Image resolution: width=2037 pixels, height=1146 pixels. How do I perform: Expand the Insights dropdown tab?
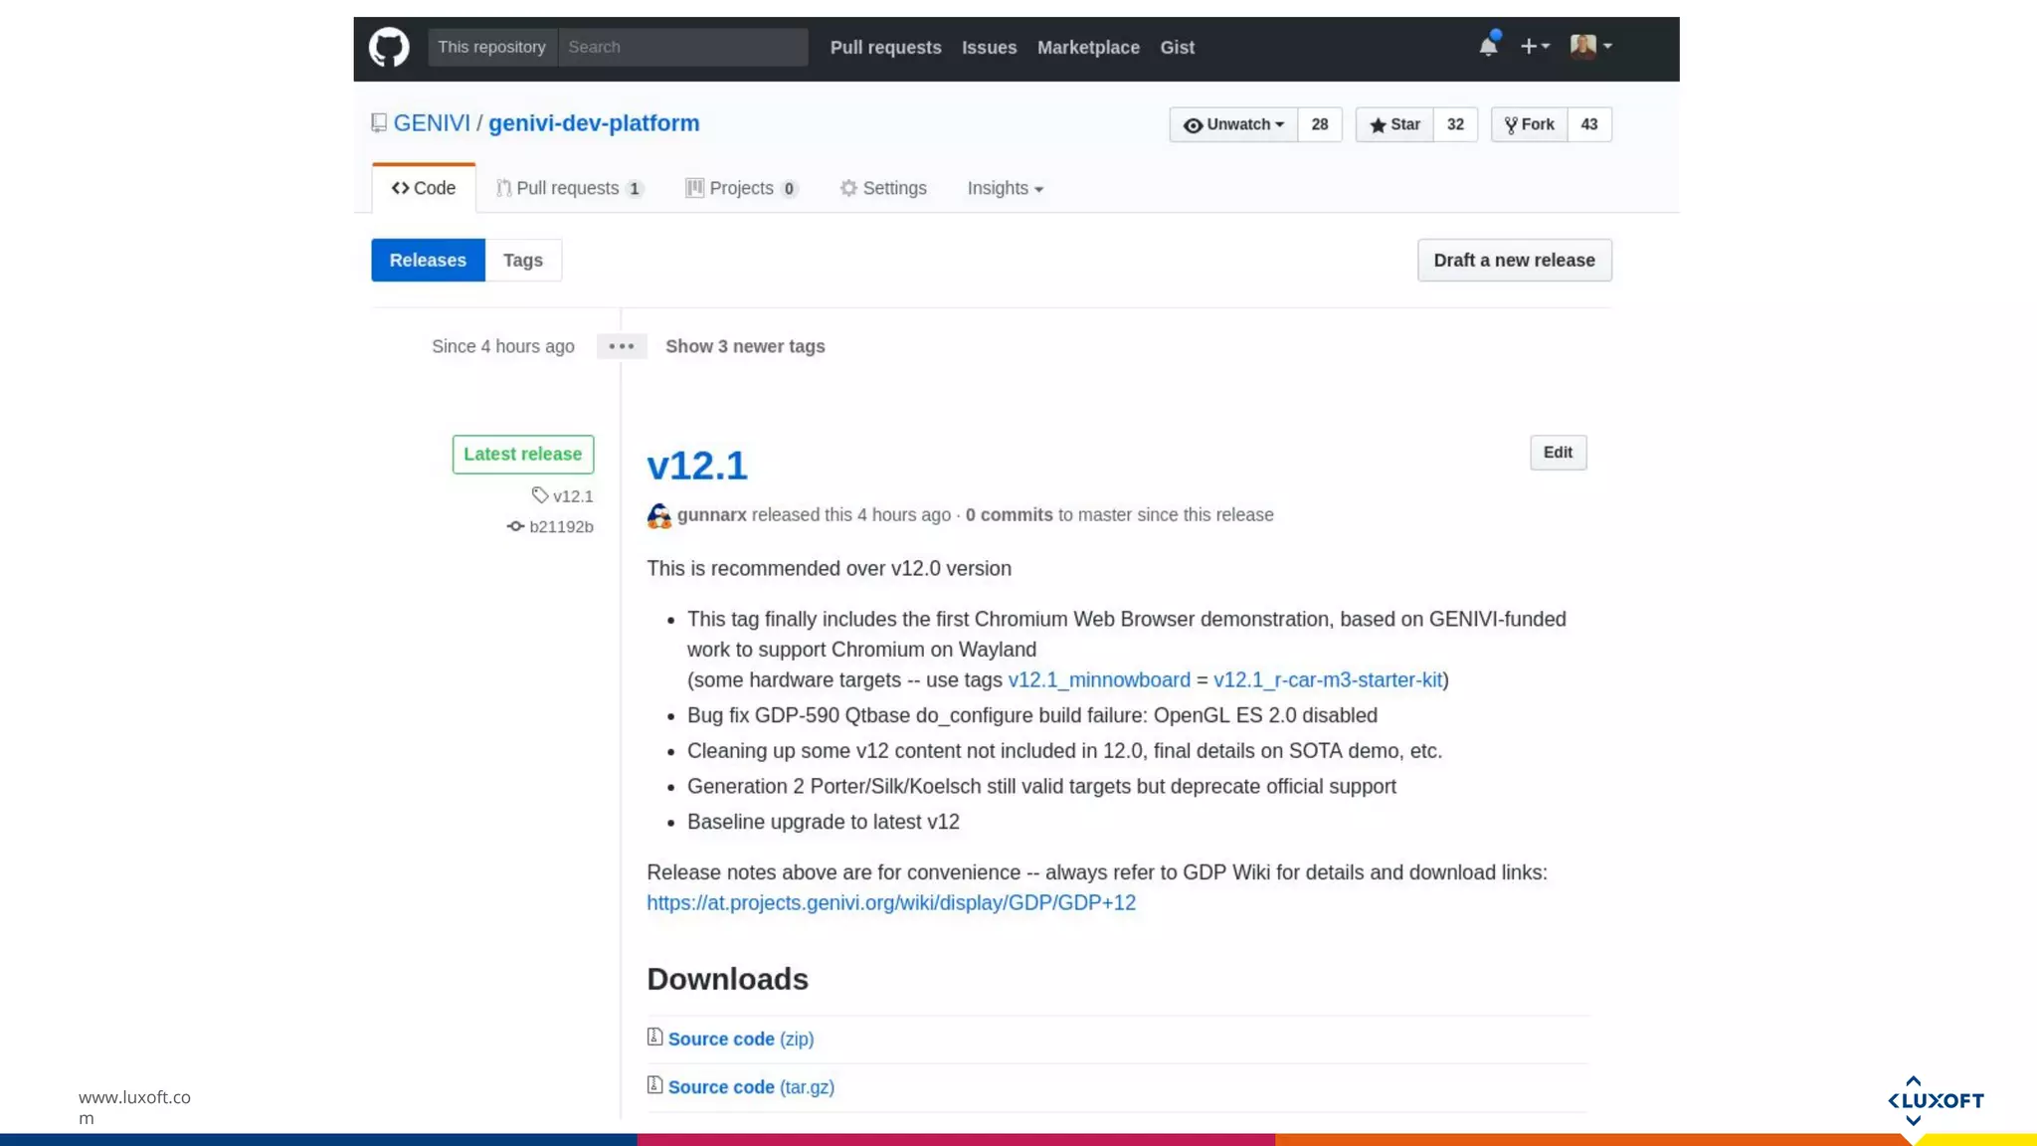(x=1005, y=188)
